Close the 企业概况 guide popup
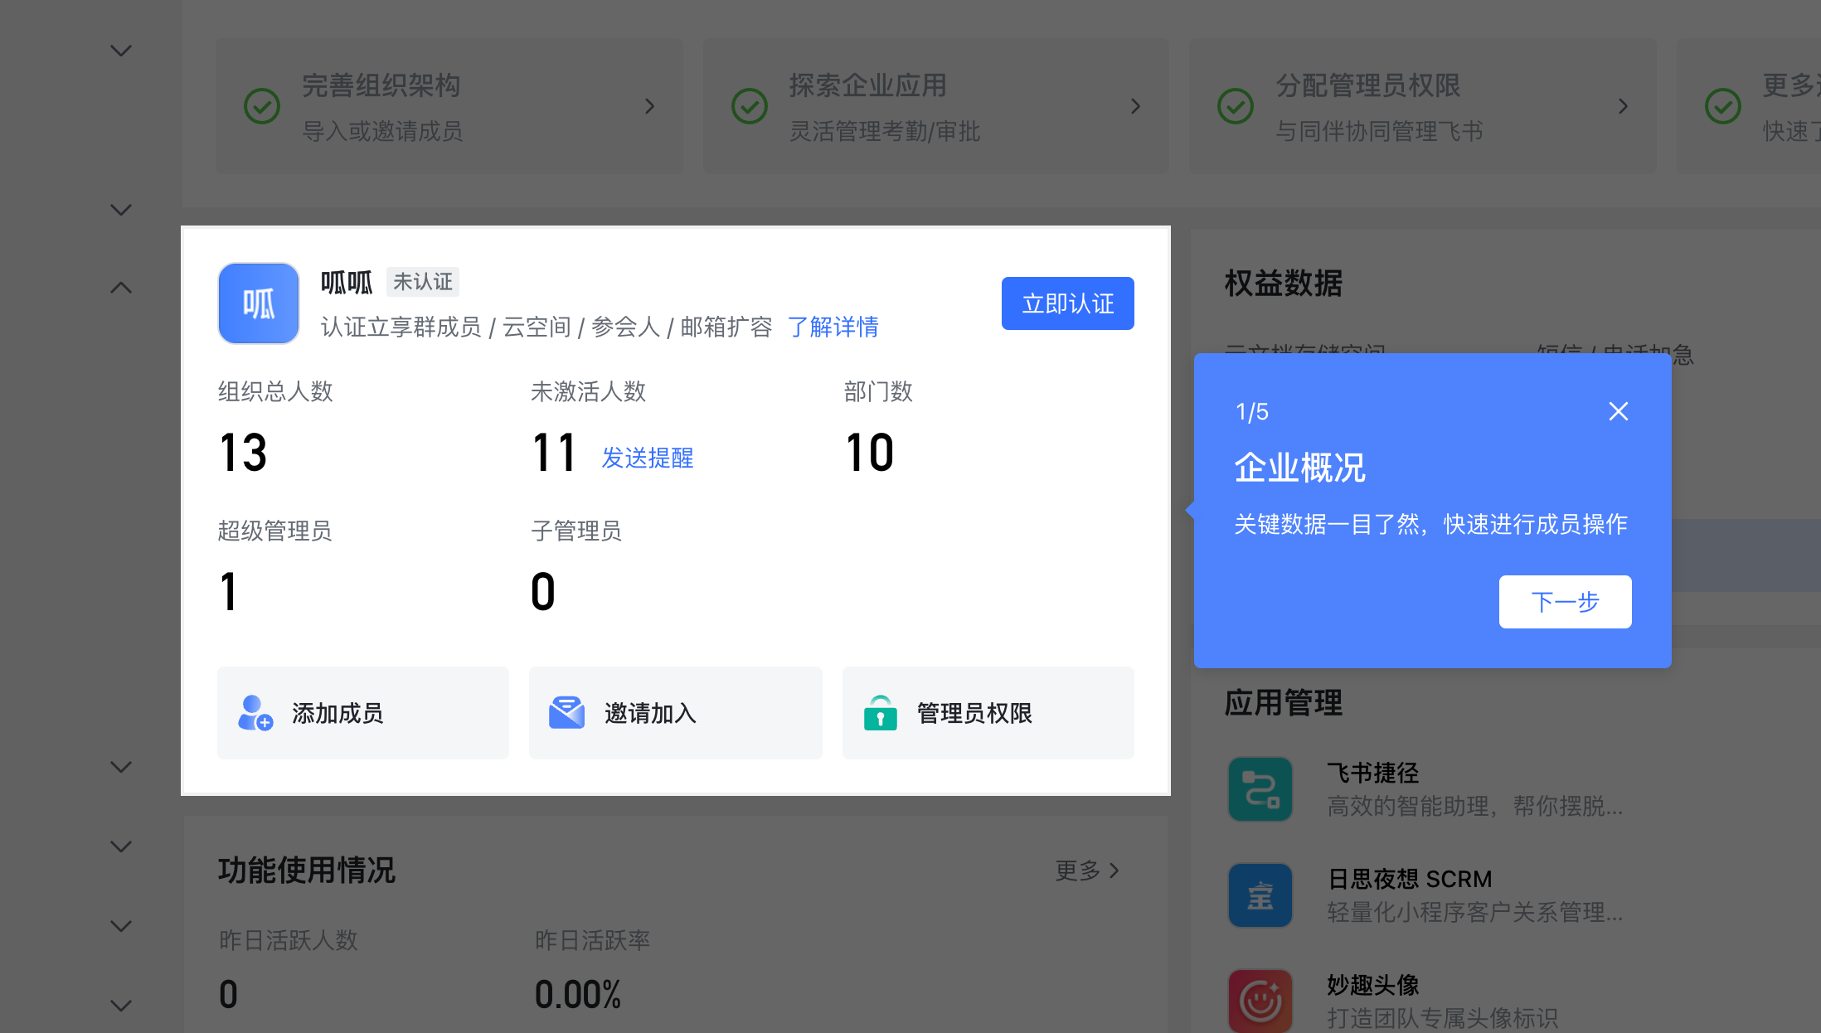The height and width of the screenshot is (1033, 1821). coord(1618,411)
